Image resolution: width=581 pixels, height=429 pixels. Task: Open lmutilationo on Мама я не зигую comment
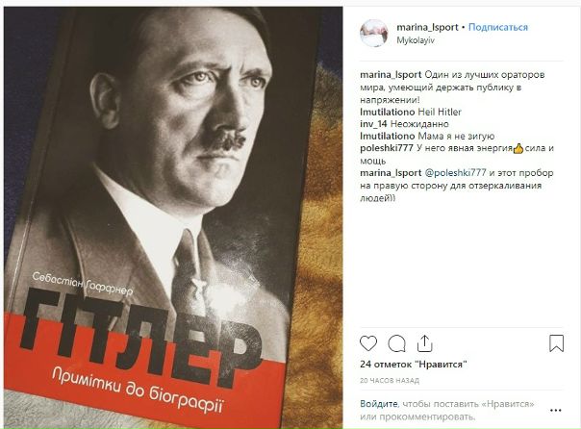point(388,136)
